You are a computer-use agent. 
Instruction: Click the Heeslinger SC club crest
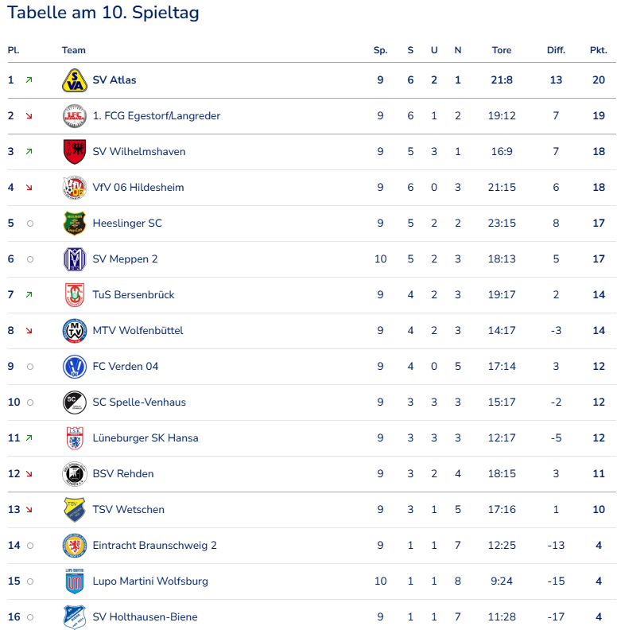(x=74, y=224)
